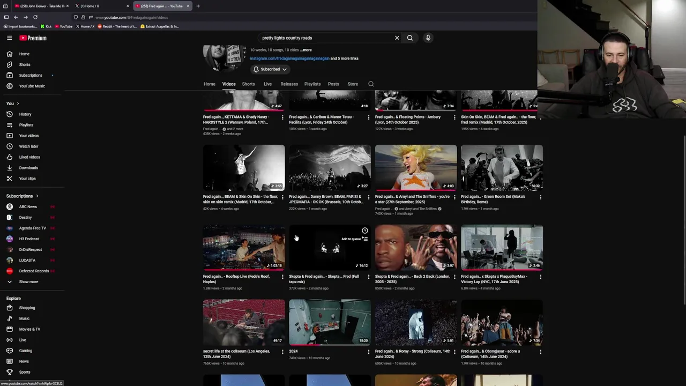Open options menu for Victory Lap video
686x386 pixels.
(540, 277)
